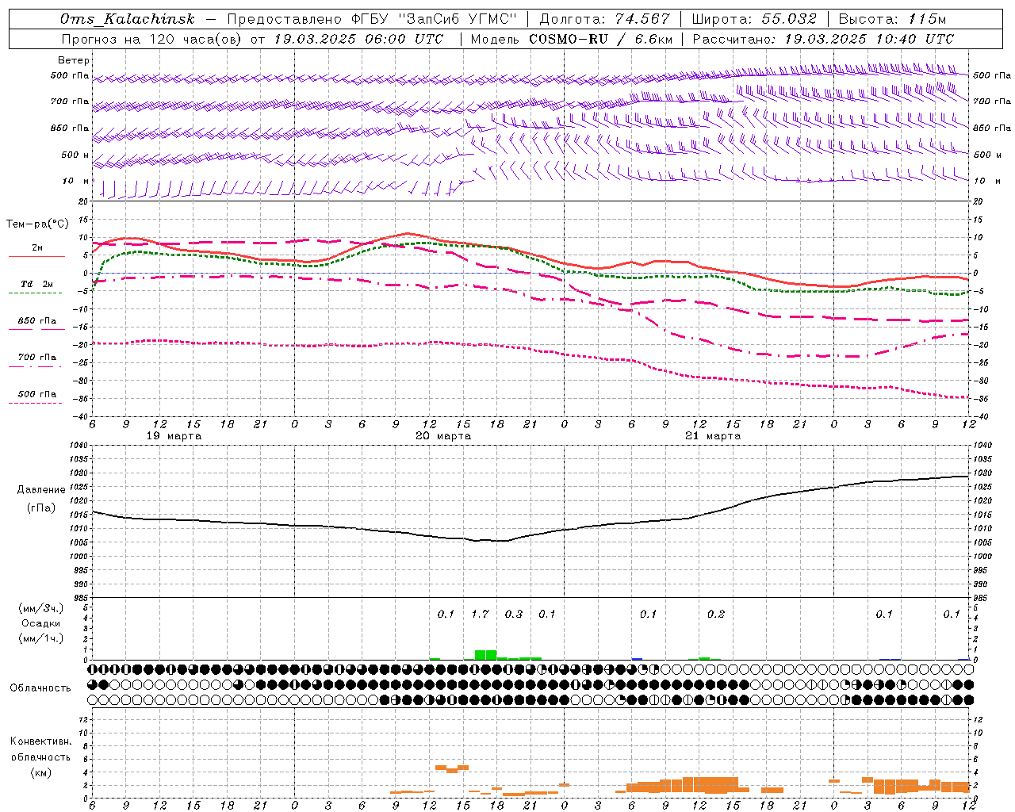This screenshot has width=1015, height=812.
Task: Select the precipitation amount 0.2
Action: tap(716, 614)
